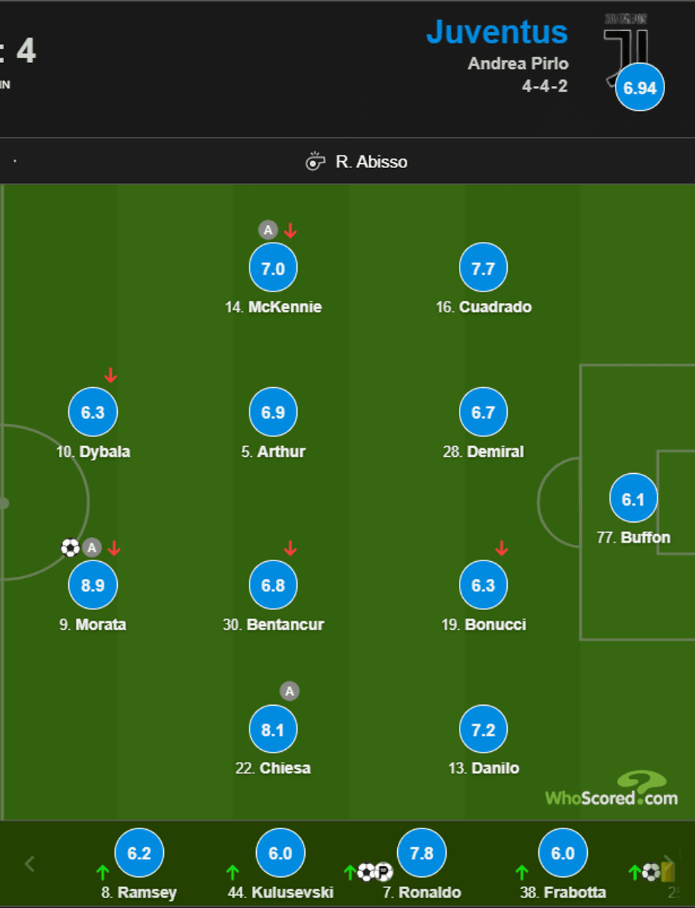This screenshot has height=908, width=695.
Task: Open the Juventus team page link
Action: (x=496, y=33)
